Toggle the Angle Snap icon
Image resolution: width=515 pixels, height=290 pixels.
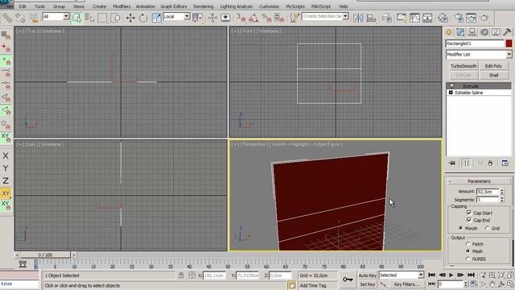(253, 18)
